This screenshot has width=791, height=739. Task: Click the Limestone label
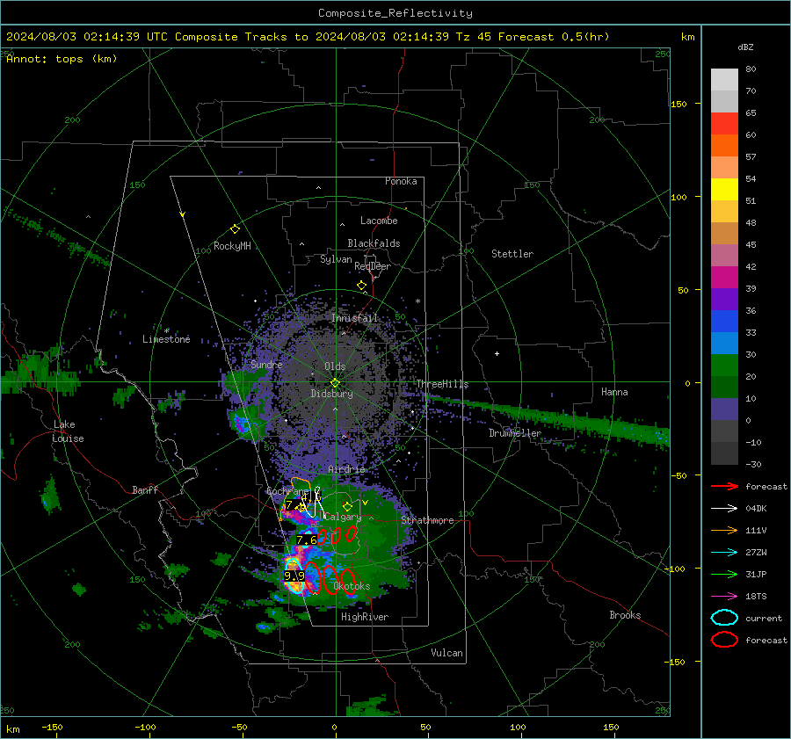click(x=166, y=339)
